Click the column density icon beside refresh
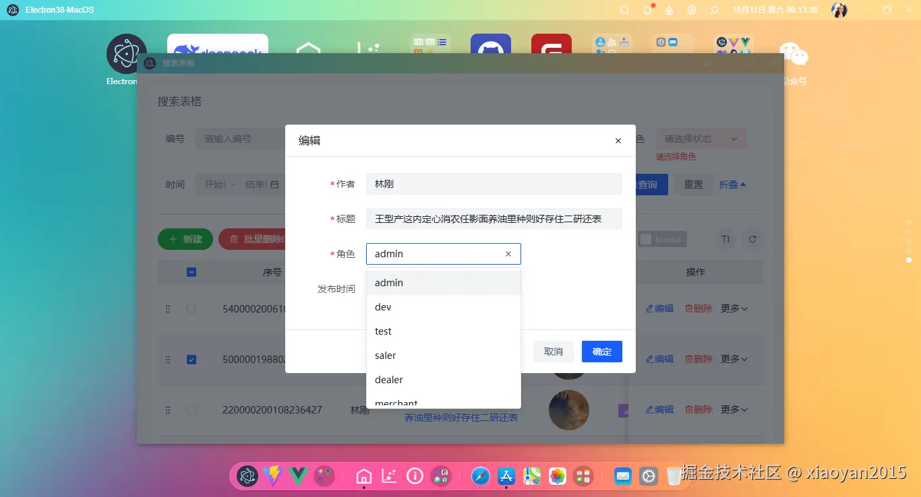921x497 pixels. coord(724,239)
